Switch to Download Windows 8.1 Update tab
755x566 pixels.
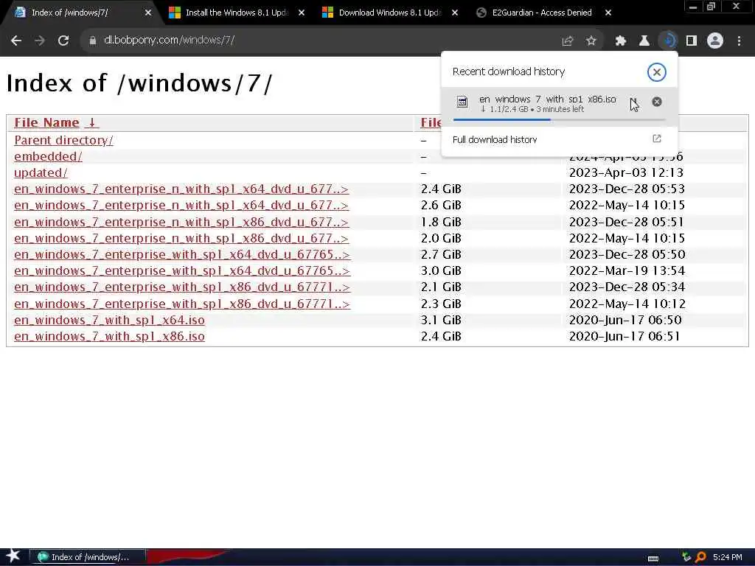(389, 13)
